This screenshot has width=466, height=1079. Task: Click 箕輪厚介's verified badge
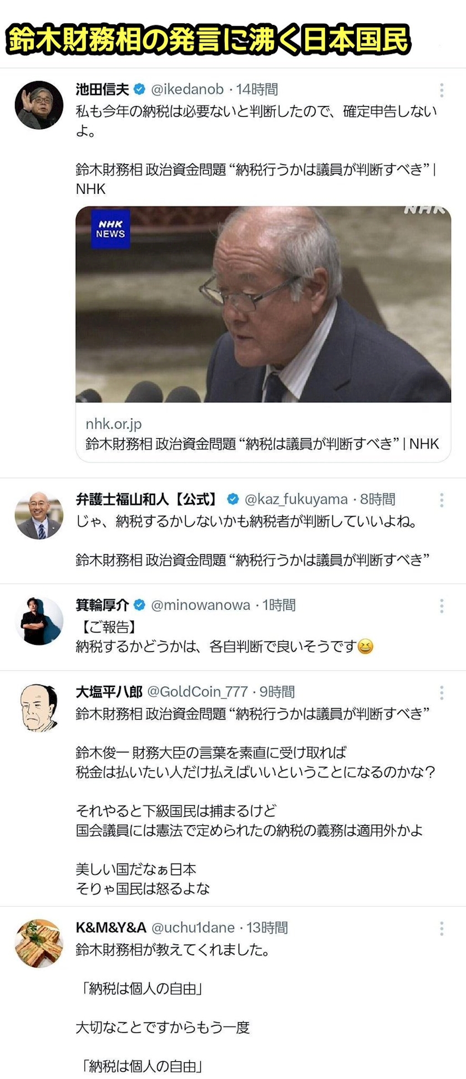pos(140,605)
